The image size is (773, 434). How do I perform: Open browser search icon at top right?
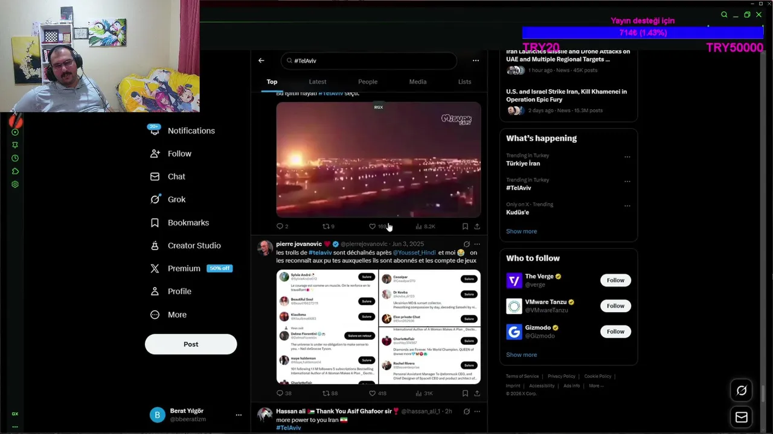(x=724, y=14)
